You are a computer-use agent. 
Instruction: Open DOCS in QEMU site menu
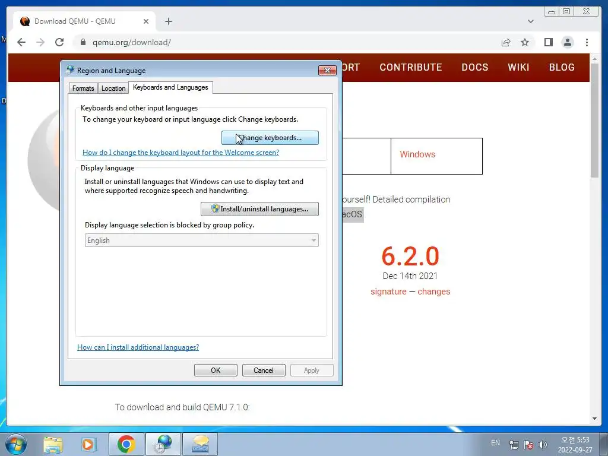474,67
